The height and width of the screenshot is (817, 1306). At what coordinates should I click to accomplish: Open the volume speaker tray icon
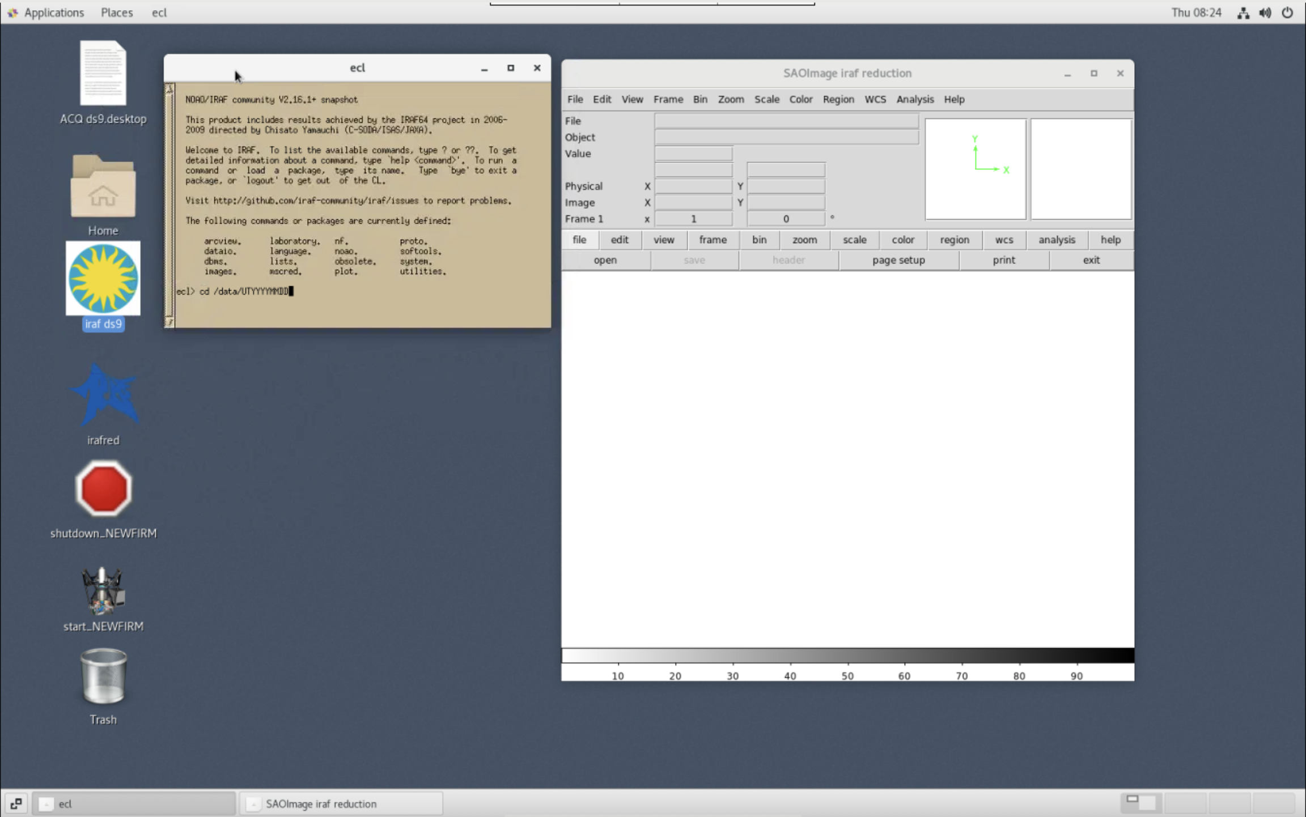pos(1265,12)
